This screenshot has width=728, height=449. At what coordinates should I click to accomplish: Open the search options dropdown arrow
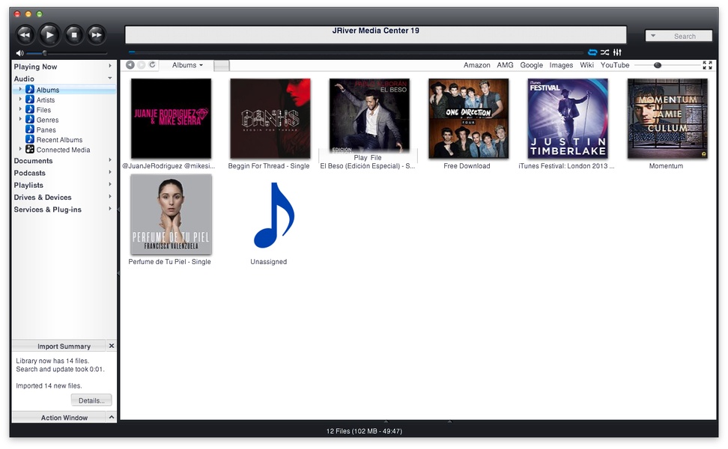pos(653,36)
